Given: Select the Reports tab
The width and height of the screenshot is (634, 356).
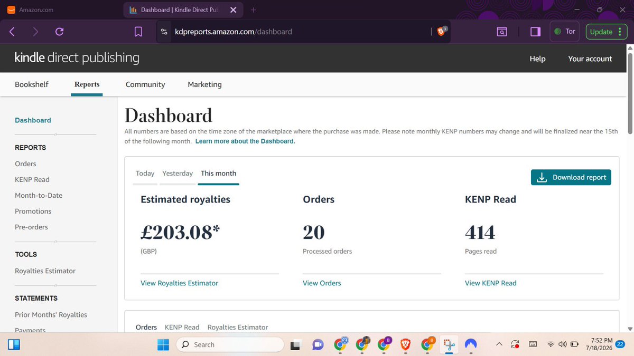Looking at the screenshot, I should click(87, 84).
